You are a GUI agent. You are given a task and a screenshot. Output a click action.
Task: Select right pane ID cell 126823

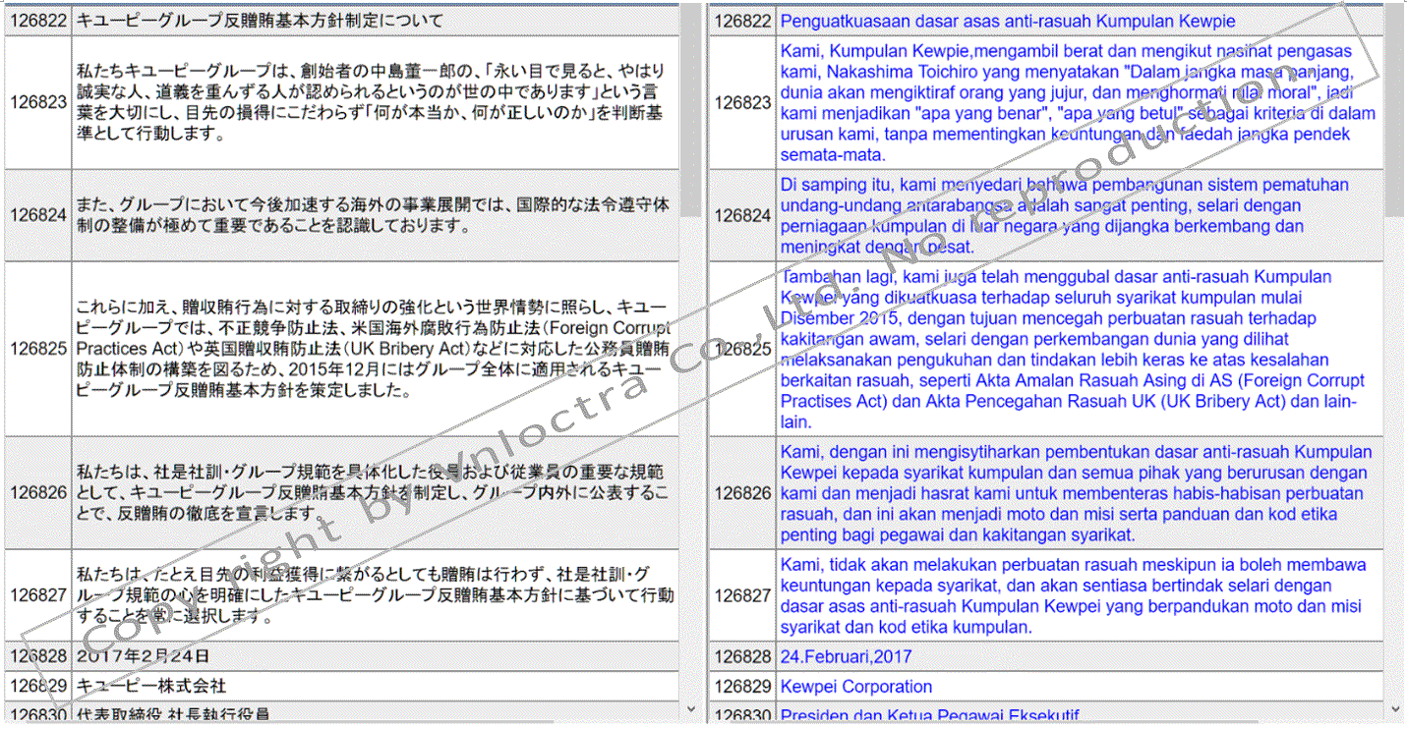coord(742,103)
